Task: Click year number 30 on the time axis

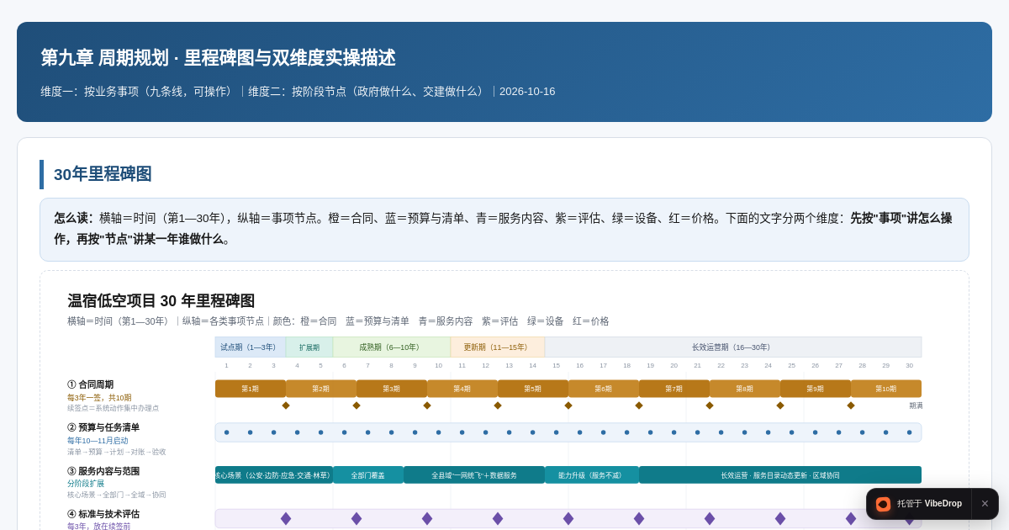Action: tap(909, 366)
